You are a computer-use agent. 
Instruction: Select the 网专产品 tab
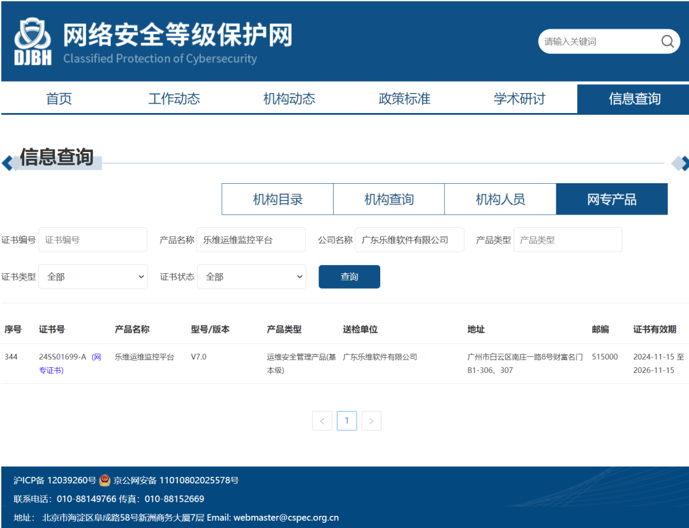tap(612, 199)
